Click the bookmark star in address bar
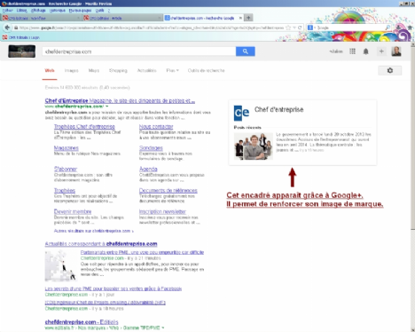This screenshot has width=415, height=332. pyautogui.click(x=288, y=28)
